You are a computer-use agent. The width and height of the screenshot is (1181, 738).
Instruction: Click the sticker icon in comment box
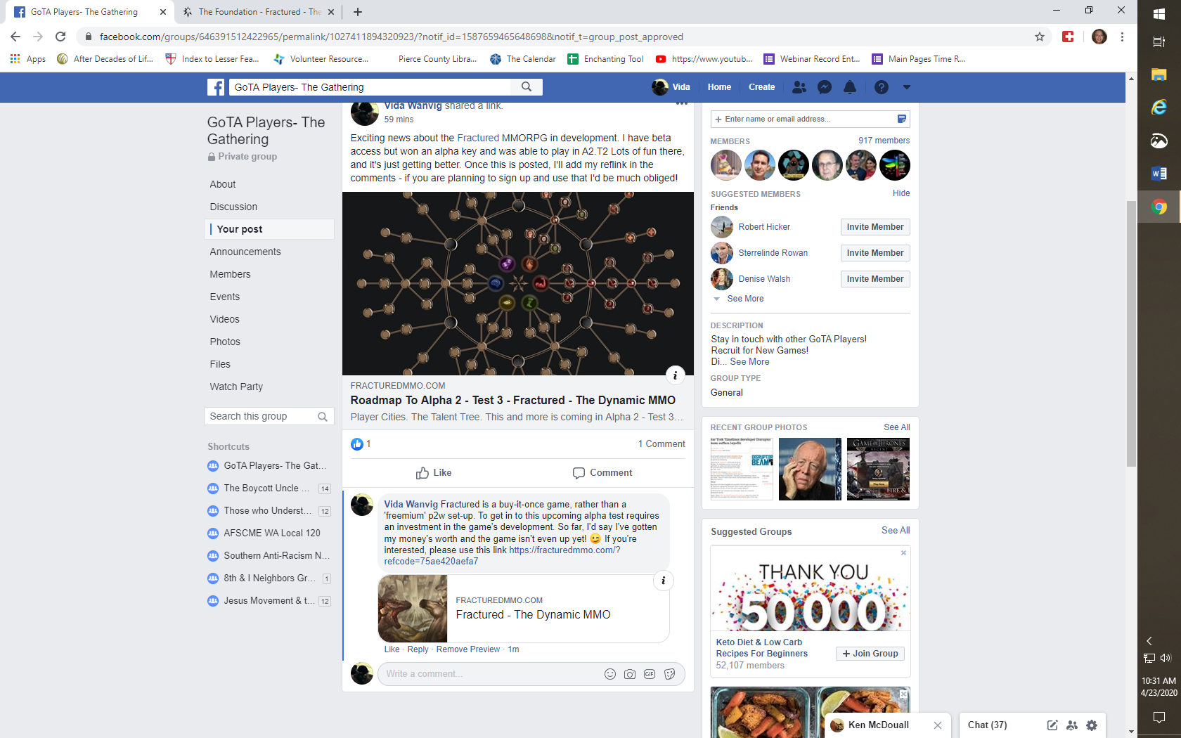point(669,674)
